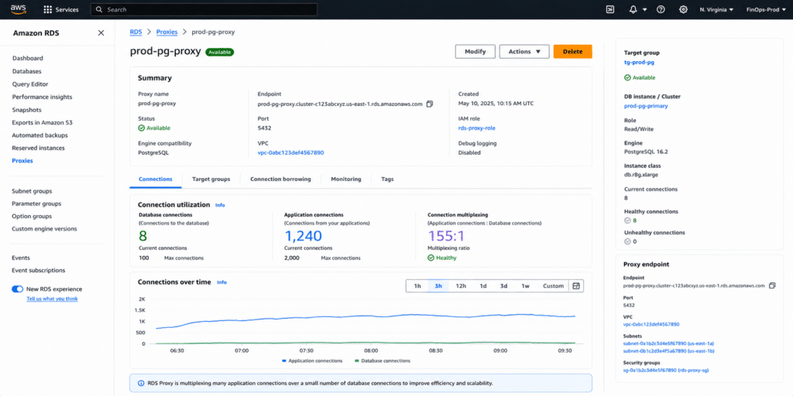Select the 1h time range
The image size is (793, 396).
tap(417, 286)
